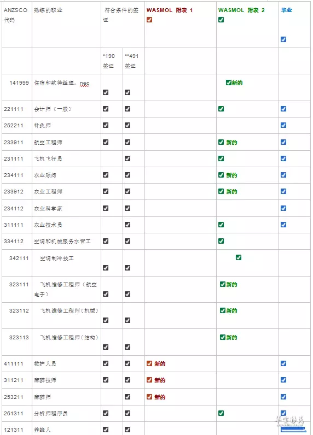Image resolution: width=313 pixels, height=435 pixels.
Task: Click the 190 visa checkbox for 221111
Action: [x=106, y=109]
